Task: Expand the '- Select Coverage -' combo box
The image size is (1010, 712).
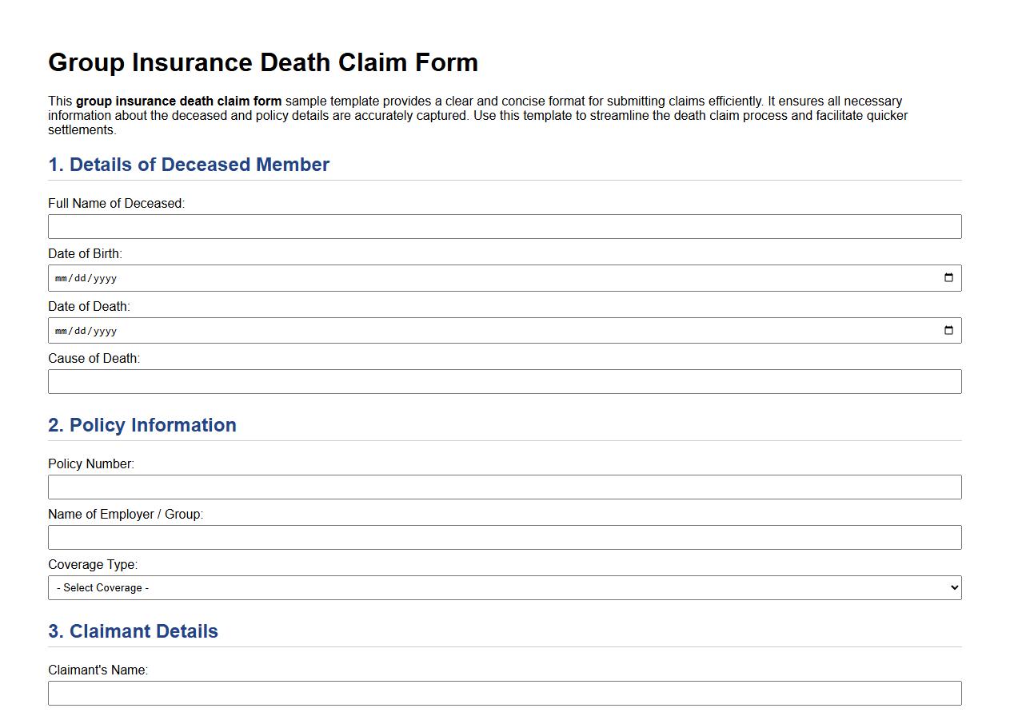Action: [504, 587]
